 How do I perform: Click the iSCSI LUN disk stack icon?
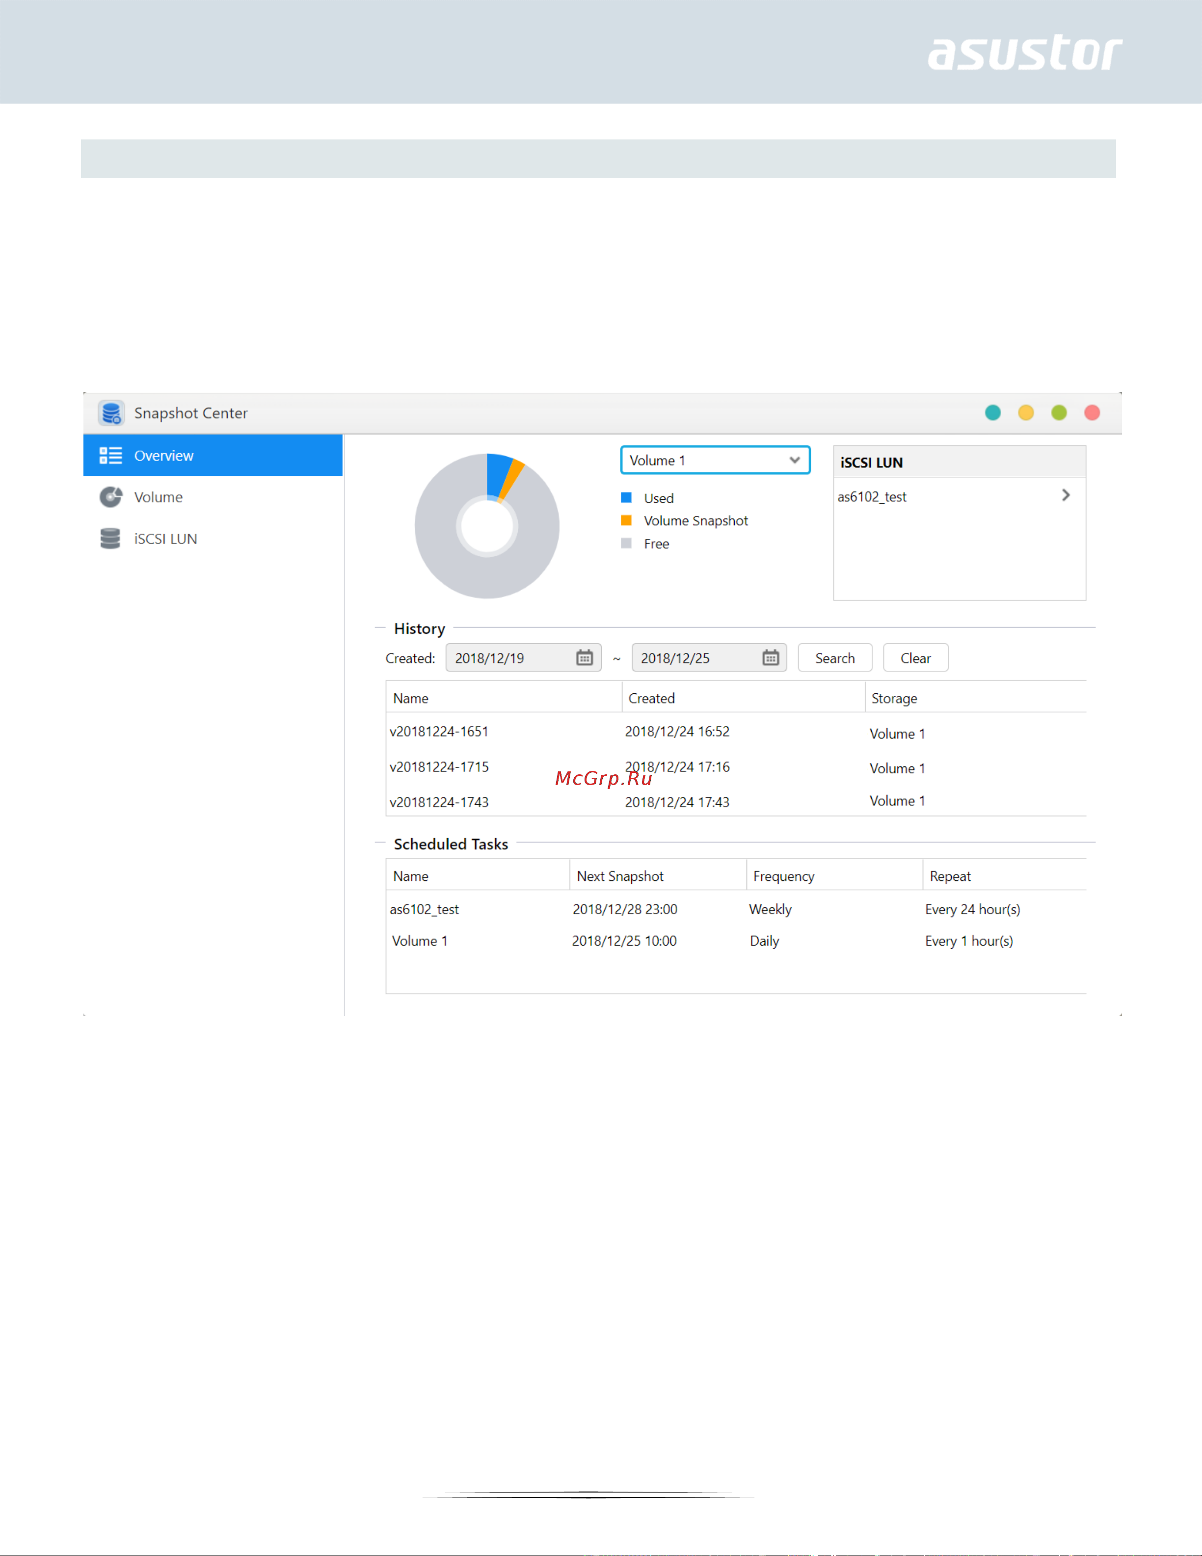[x=110, y=539]
